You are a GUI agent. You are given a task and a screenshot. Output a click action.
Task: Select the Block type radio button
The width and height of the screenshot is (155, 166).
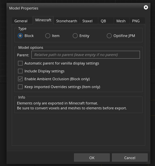tap(20, 36)
